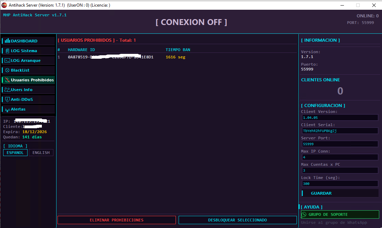The height and width of the screenshot is (228, 382).
Task: Click the Version 1.7.1 info value
Action: [x=307, y=57]
